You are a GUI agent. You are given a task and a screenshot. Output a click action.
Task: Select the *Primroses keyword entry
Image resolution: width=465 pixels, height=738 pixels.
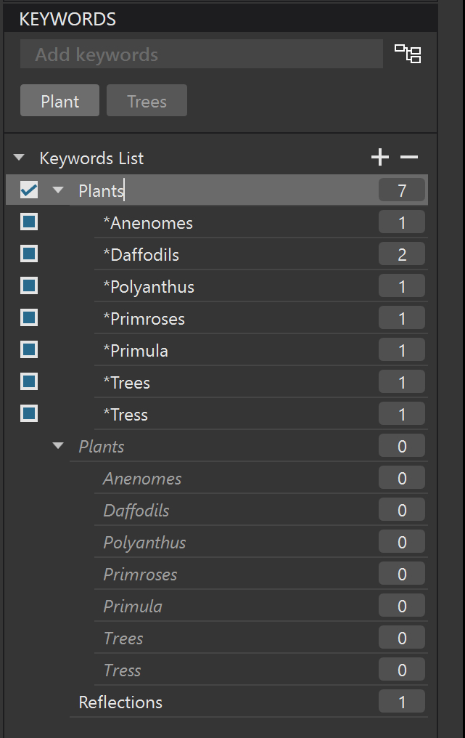coord(144,319)
